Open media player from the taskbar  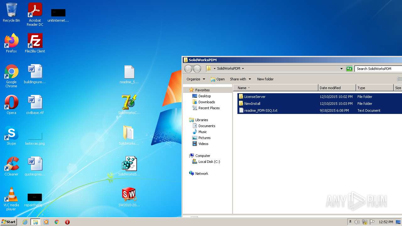(46, 222)
